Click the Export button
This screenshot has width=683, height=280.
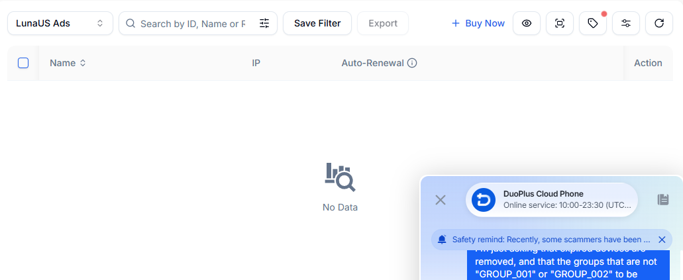pos(383,23)
